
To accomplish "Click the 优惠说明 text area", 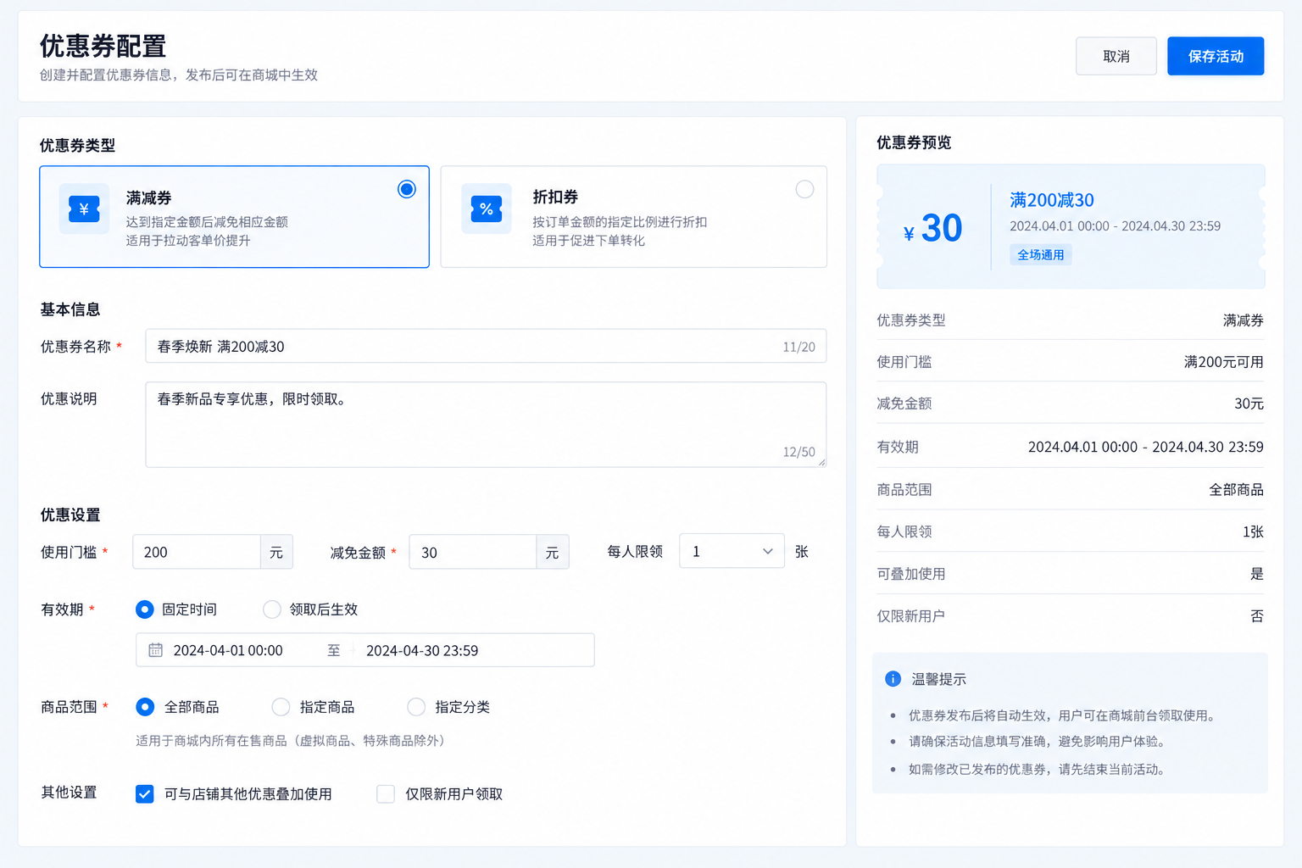I will coord(486,425).
